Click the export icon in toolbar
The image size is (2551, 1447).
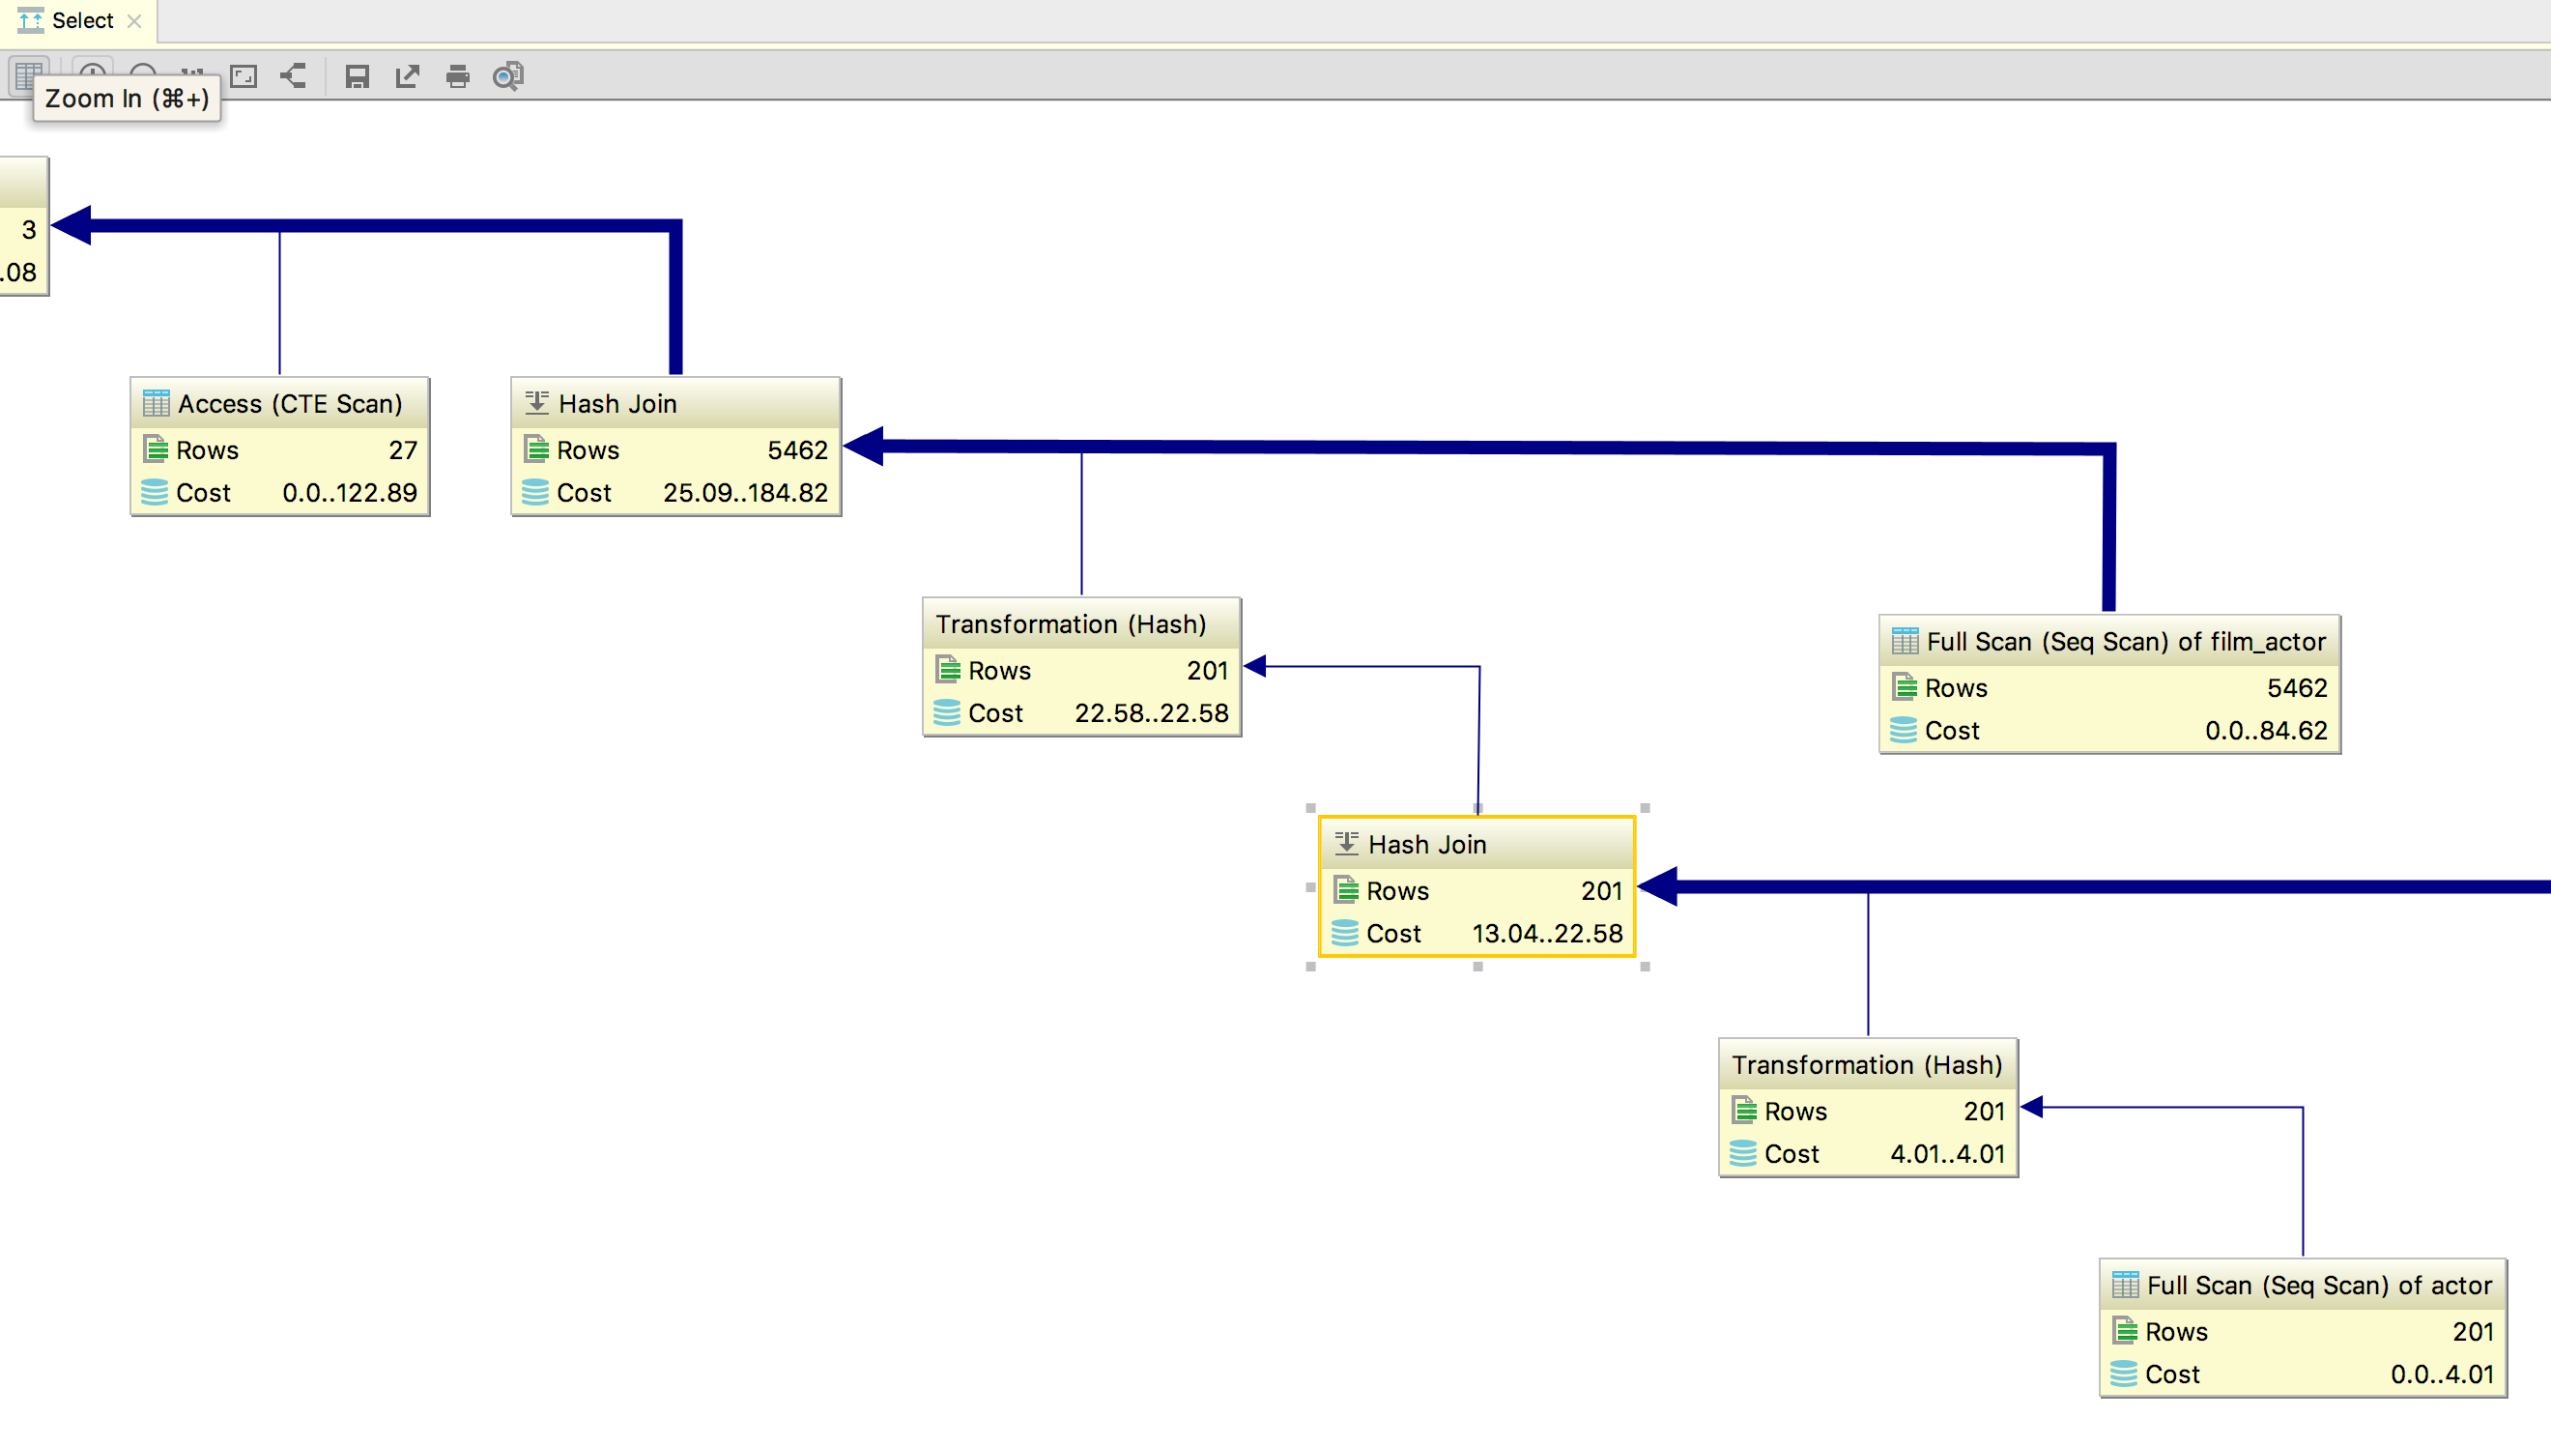(407, 75)
